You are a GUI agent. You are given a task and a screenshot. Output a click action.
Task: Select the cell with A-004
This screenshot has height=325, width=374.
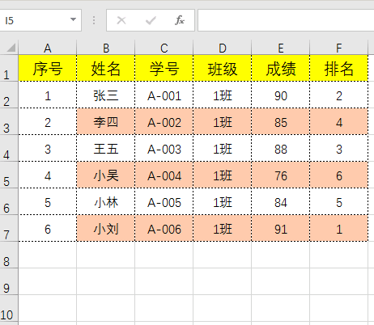point(164,175)
